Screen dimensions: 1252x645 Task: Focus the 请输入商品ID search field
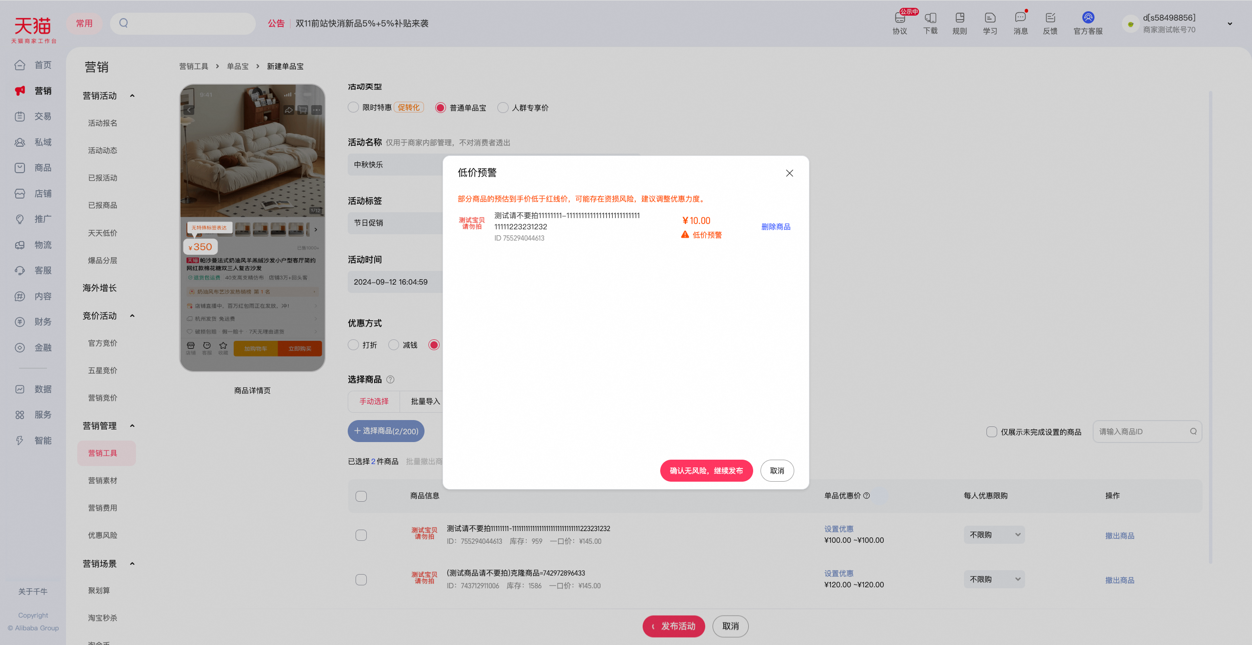pos(1147,432)
